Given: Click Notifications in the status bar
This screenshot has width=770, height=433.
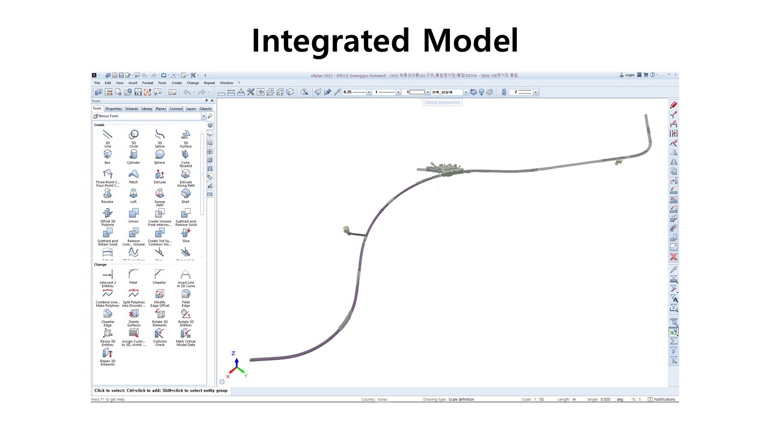Looking at the screenshot, I should pos(662,399).
